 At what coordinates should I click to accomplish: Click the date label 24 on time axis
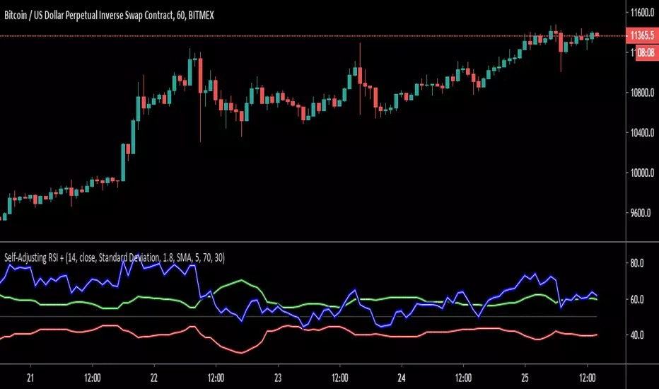coord(402,378)
